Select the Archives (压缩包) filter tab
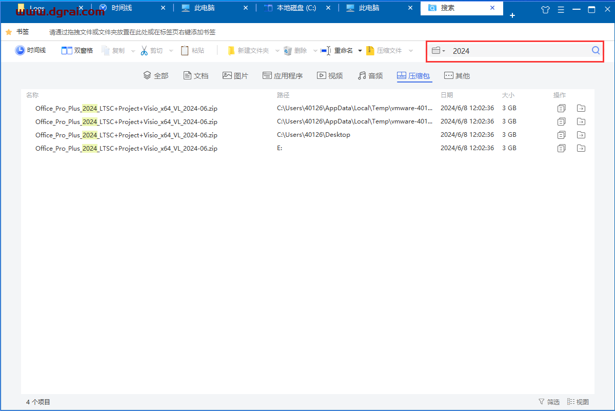The height and width of the screenshot is (411, 615). [413, 76]
